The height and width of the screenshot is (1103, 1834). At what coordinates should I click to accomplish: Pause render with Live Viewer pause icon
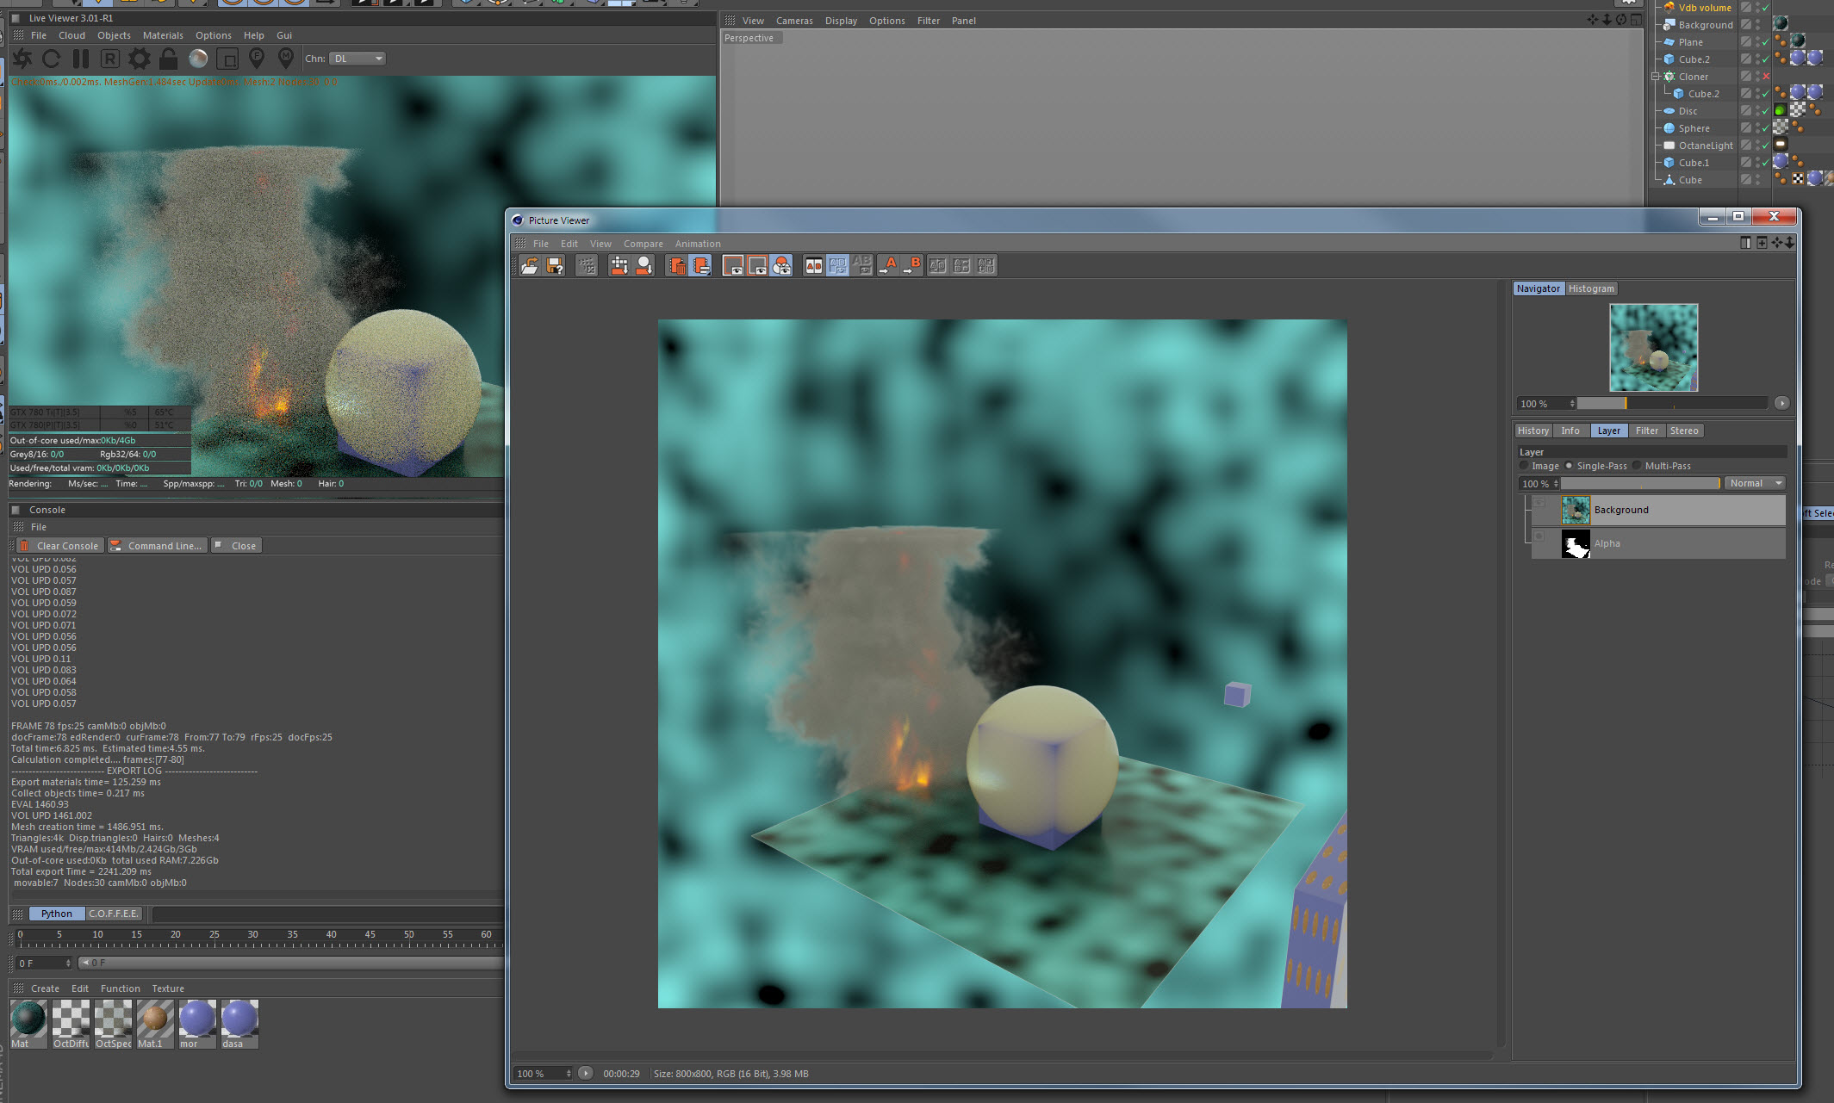click(x=81, y=59)
